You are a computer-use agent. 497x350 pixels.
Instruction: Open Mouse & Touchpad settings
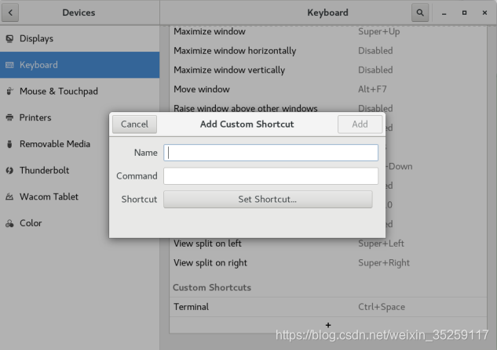pos(79,91)
